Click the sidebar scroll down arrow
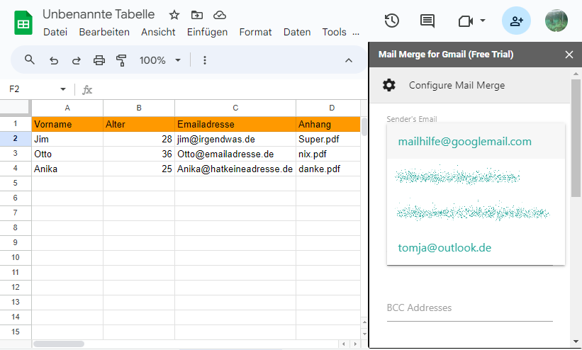582x350 pixels. coord(576,341)
